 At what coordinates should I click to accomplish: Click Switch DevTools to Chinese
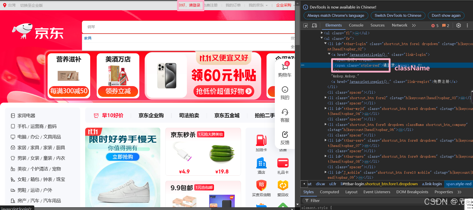[398, 16]
